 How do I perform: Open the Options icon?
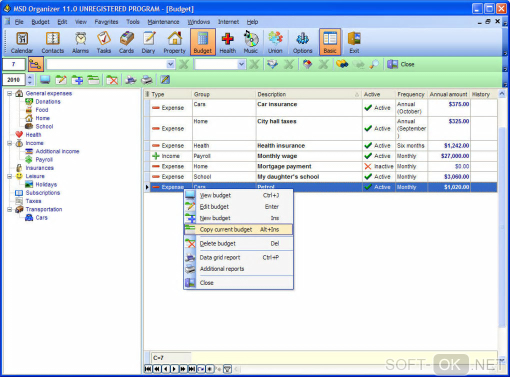[302, 42]
